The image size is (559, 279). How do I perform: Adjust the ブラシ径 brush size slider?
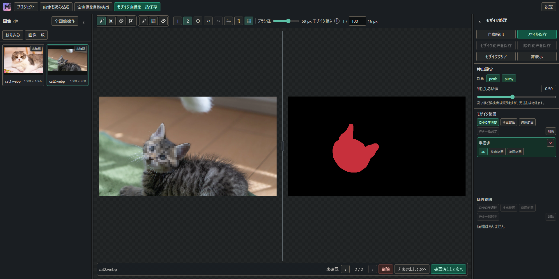286,21
